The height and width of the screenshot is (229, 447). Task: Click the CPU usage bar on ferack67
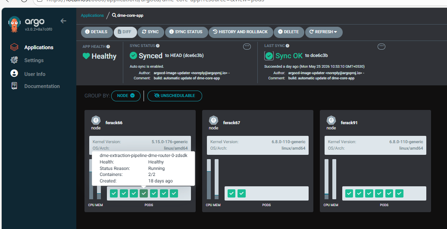tap(209, 179)
